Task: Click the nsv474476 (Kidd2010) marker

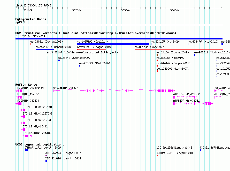Action: [x=188, y=44]
